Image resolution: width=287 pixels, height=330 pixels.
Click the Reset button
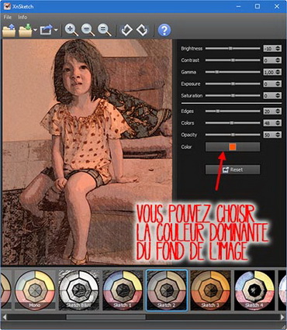[x=233, y=170]
